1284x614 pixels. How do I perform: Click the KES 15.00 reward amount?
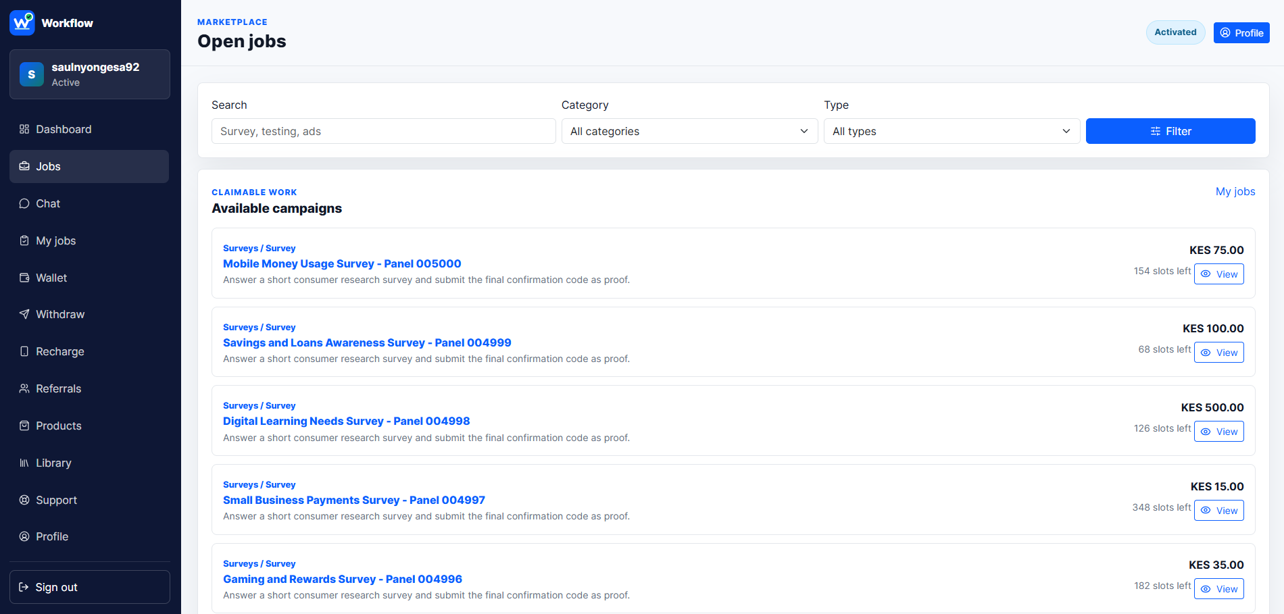(1217, 486)
